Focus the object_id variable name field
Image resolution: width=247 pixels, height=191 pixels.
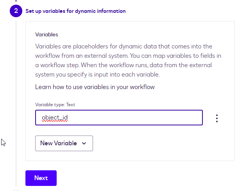[x=119, y=118]
